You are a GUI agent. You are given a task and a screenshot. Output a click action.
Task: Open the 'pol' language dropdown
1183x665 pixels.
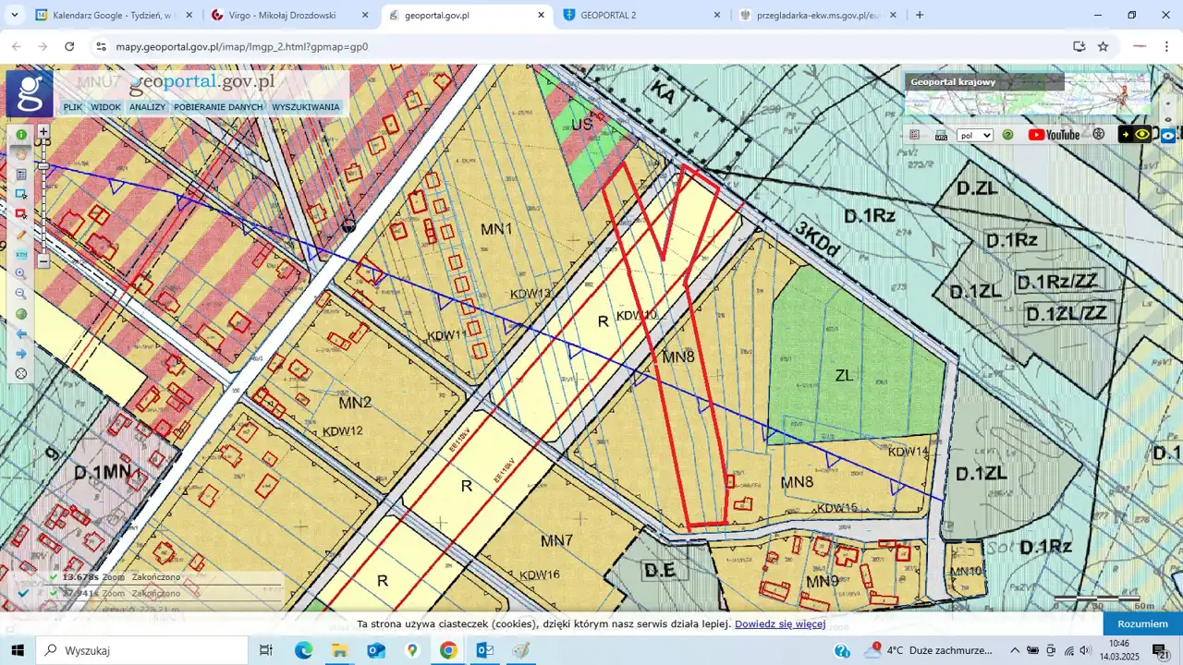(975, 135)
